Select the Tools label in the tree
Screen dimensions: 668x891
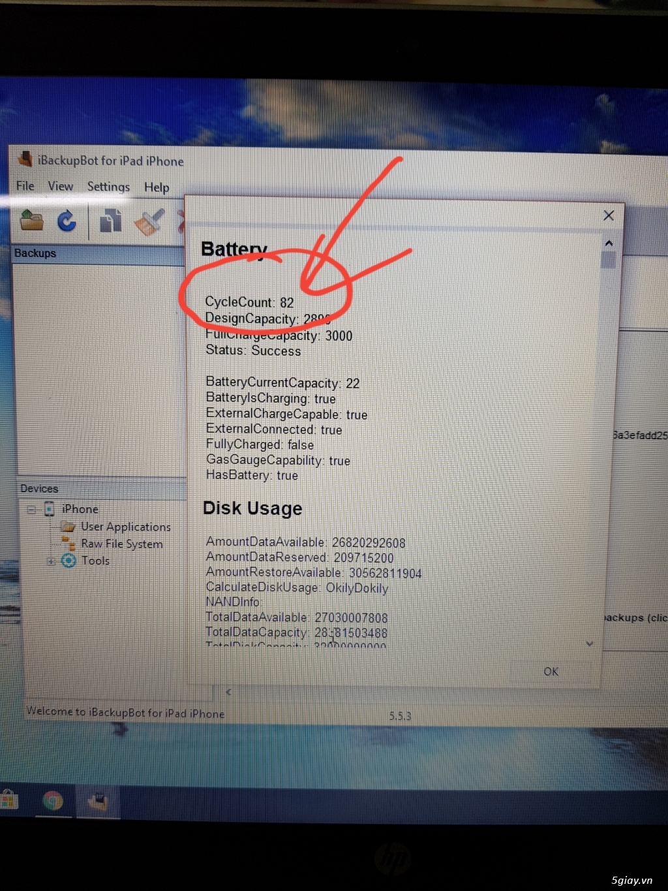[x=95, y=561]
